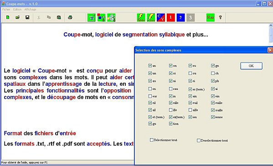Uncheck the 'ph' sound checkbox
The width and height of the screenshot is (273, 166).
point(213,81)
